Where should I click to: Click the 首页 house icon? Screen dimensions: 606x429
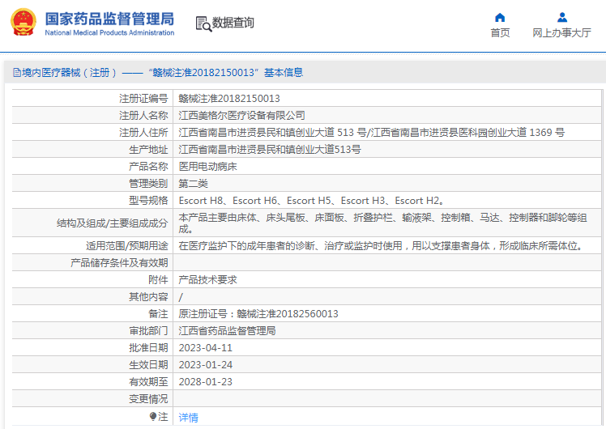coord(500,17)
